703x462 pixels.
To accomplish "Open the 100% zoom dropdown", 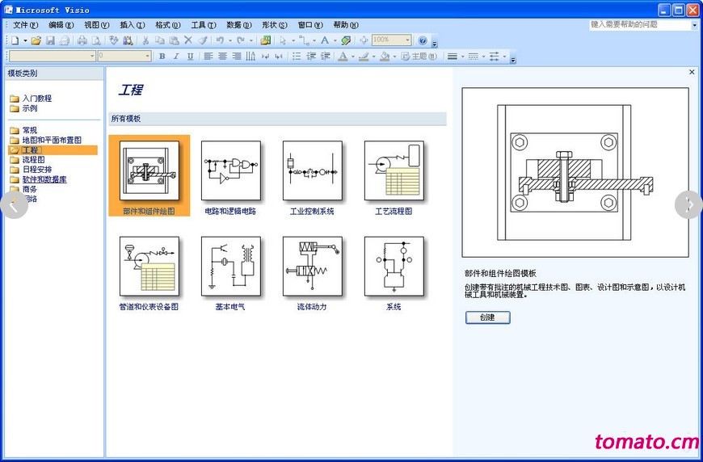I will click(407, 40).
